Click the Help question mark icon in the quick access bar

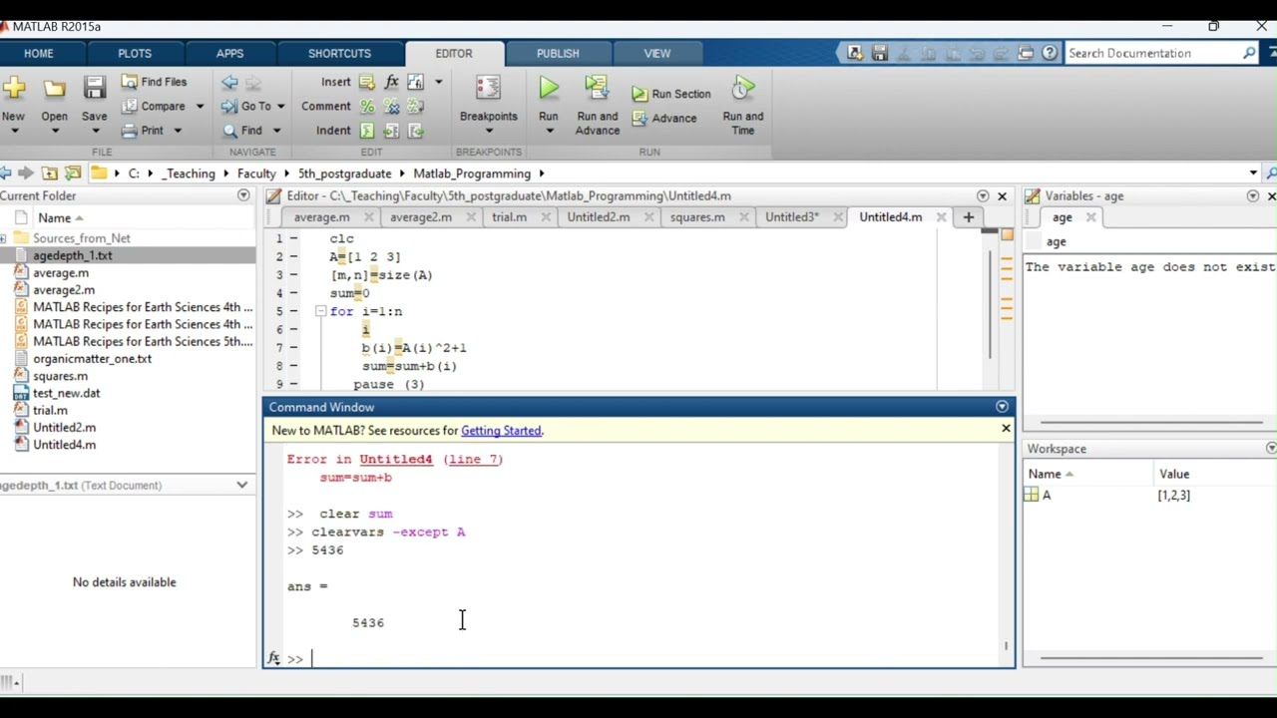(1050, 53)
